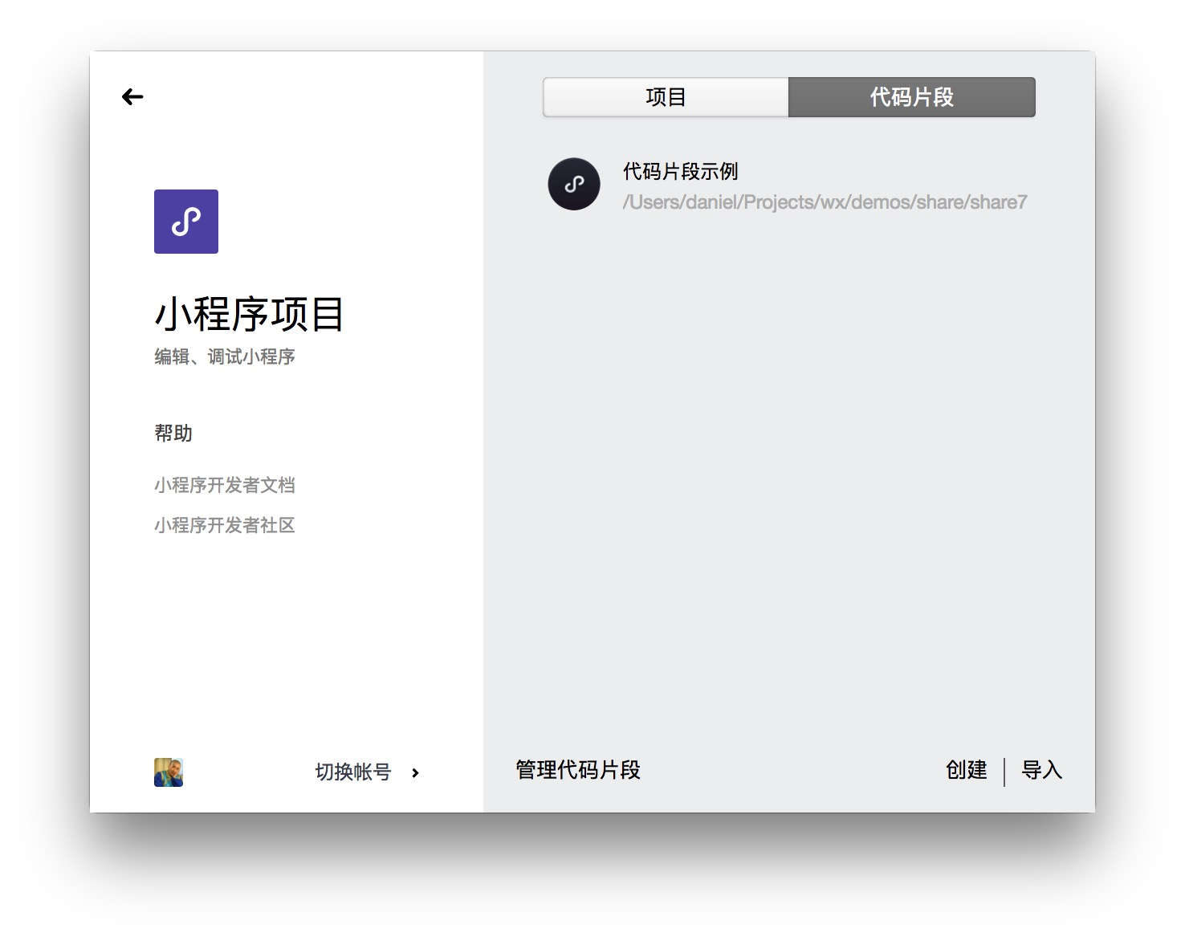Click 切换帐号 to switch account
The height and width of the screenshot is (941, 1185).
point(352,772)
